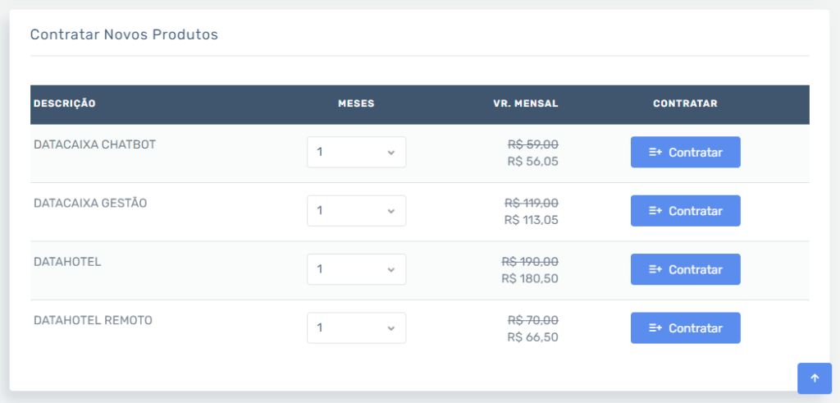Click the list-plus icon in DATAHOTEL row
This screenshot has height=403, width=840.
[655, 269]
